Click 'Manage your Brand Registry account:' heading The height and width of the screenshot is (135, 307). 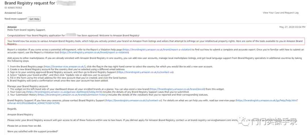point(28,86)
